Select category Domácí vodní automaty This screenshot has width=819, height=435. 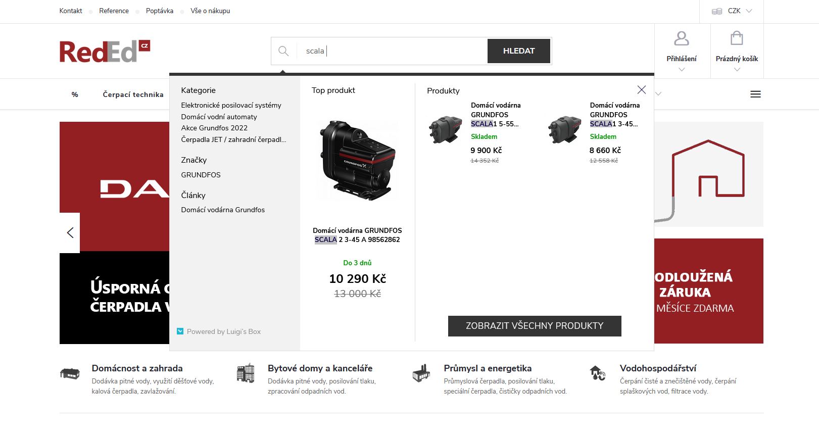tap(219, 117)
